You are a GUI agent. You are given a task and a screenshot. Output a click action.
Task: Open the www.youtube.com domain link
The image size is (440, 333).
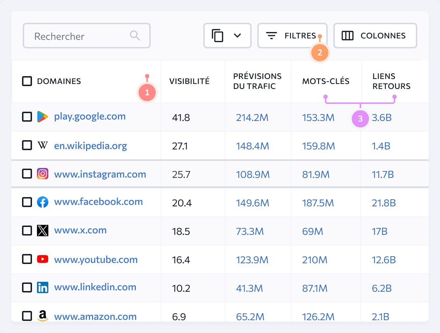click(96, 260)
